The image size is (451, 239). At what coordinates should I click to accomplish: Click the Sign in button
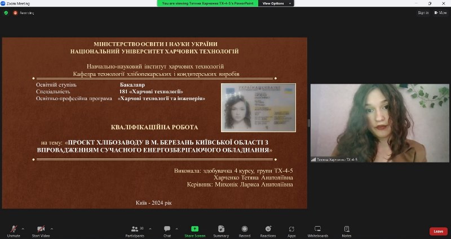pos(423,13)
